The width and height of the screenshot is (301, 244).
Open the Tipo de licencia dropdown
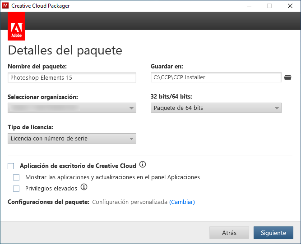(x=72, y=139)
